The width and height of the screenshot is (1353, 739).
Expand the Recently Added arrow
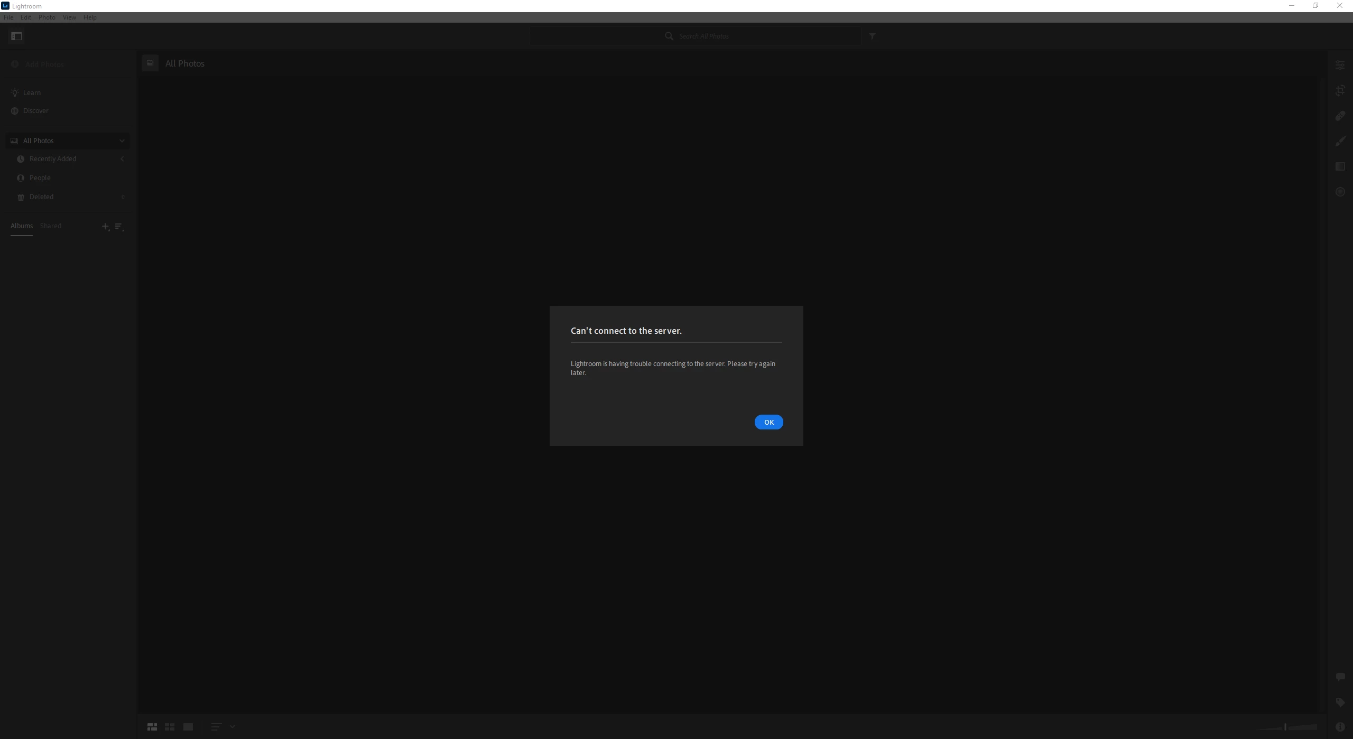(x=122, y=158)
